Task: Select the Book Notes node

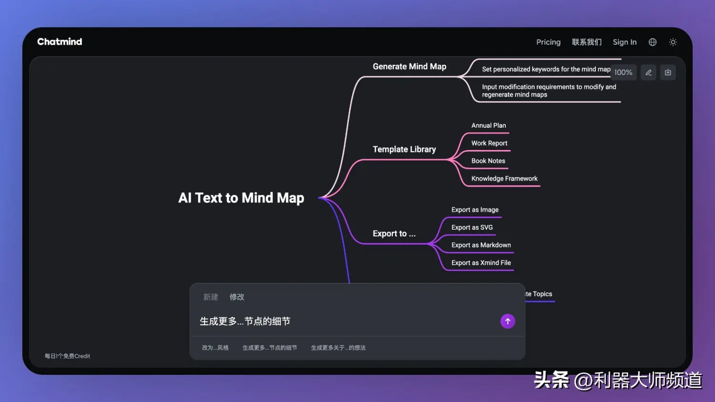Action: pyautogui.click(x=488, y=161)
